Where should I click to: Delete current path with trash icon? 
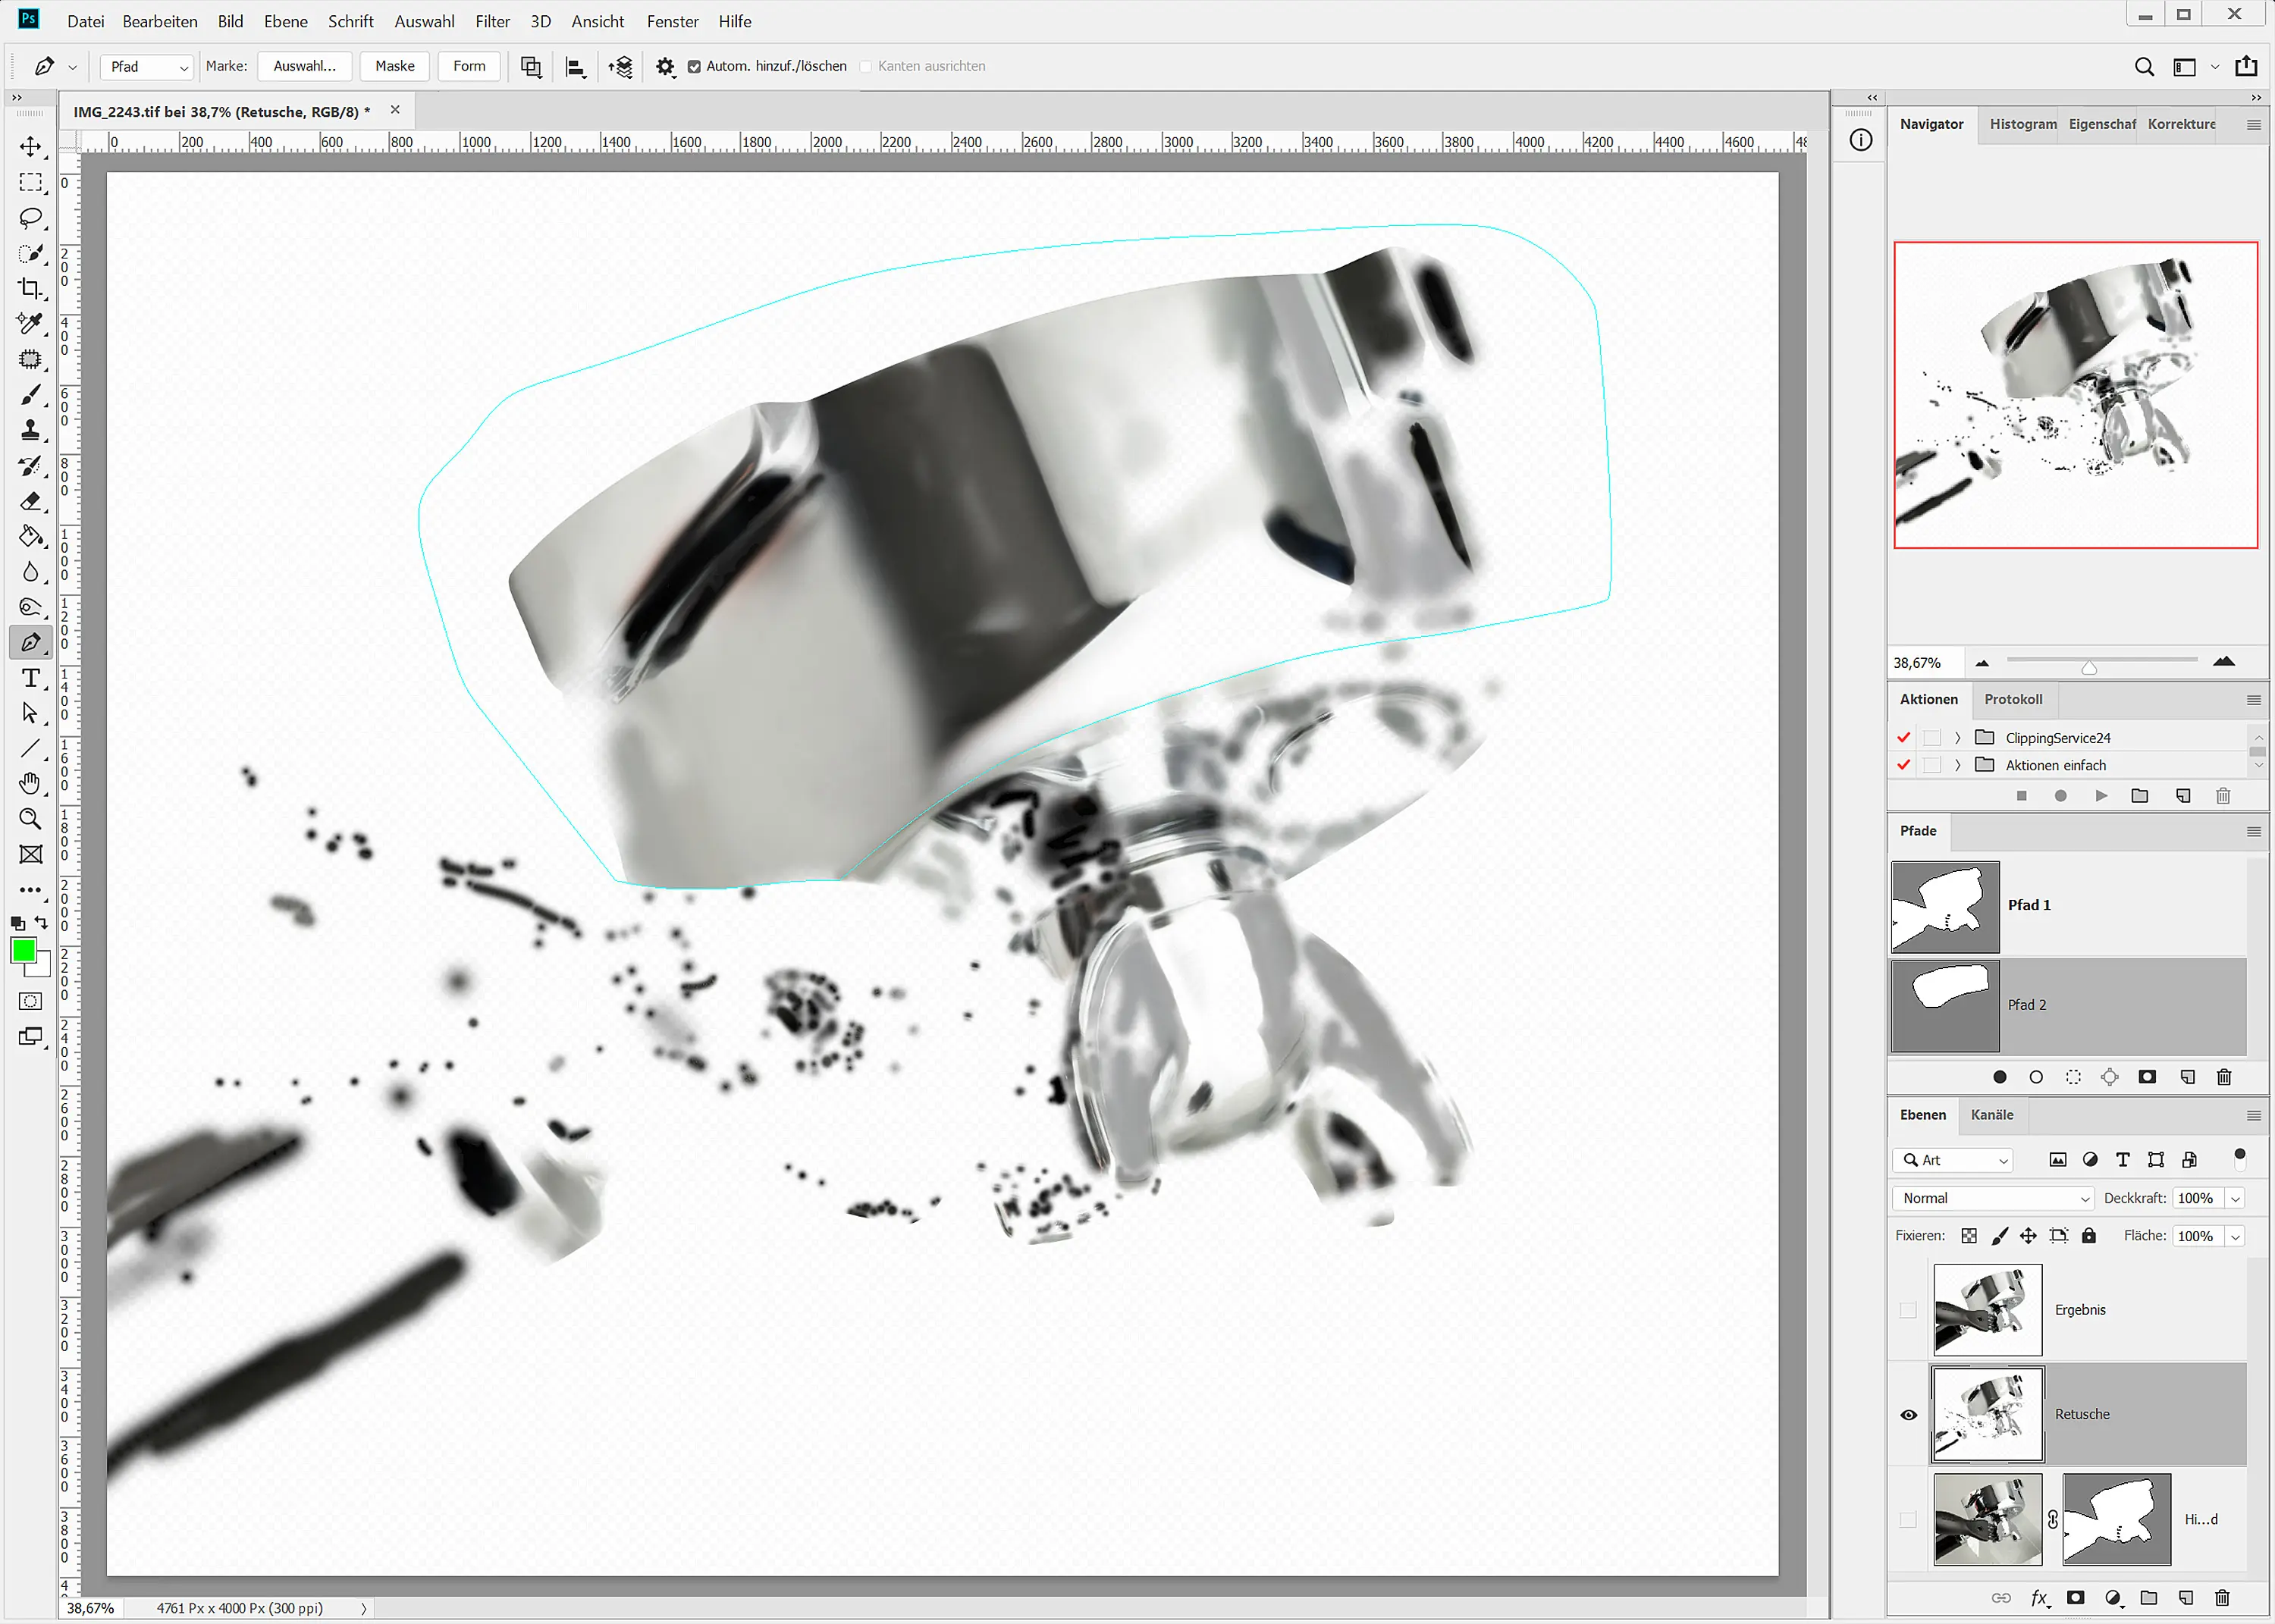pos(2223,1077)
